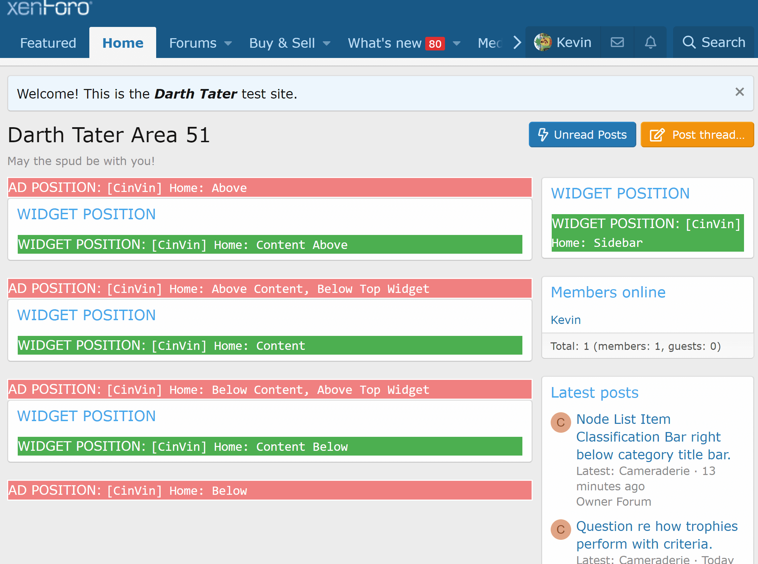Open Kevin in Members online
The height and width of the screenshot is (564, 758).
pyautogui.click(x=565, y=320)
